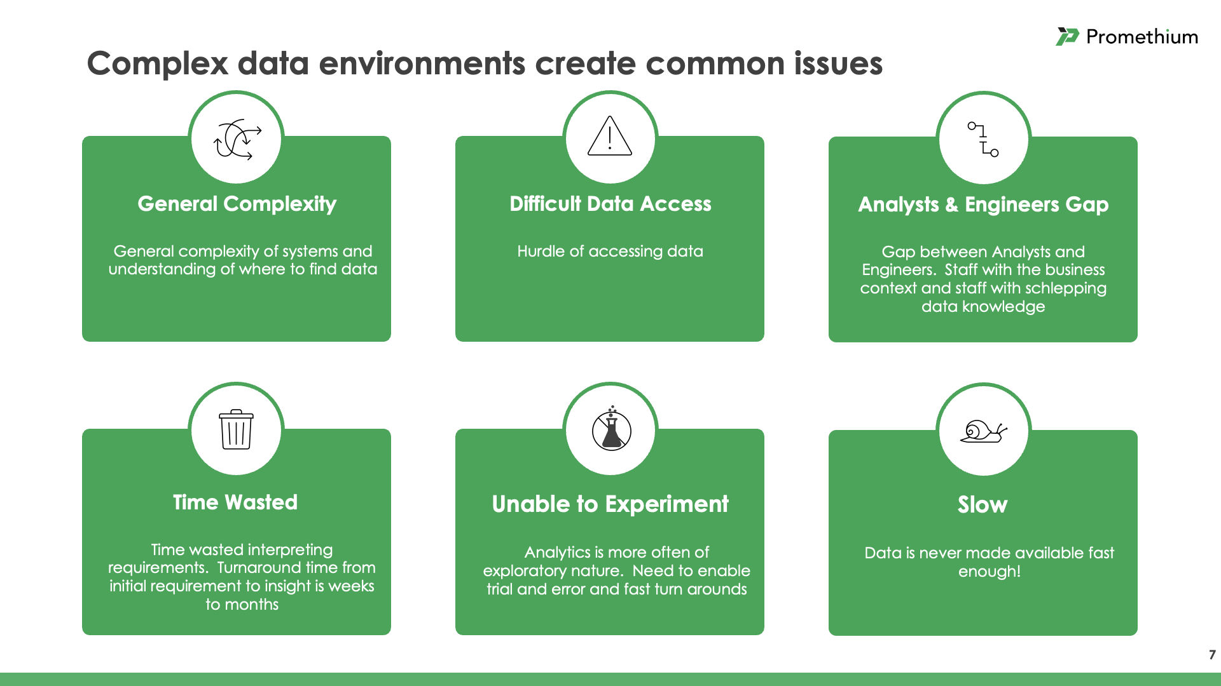Click the Promethium brand name
Screen dimensions: 1221x686
click(1142, 37)
